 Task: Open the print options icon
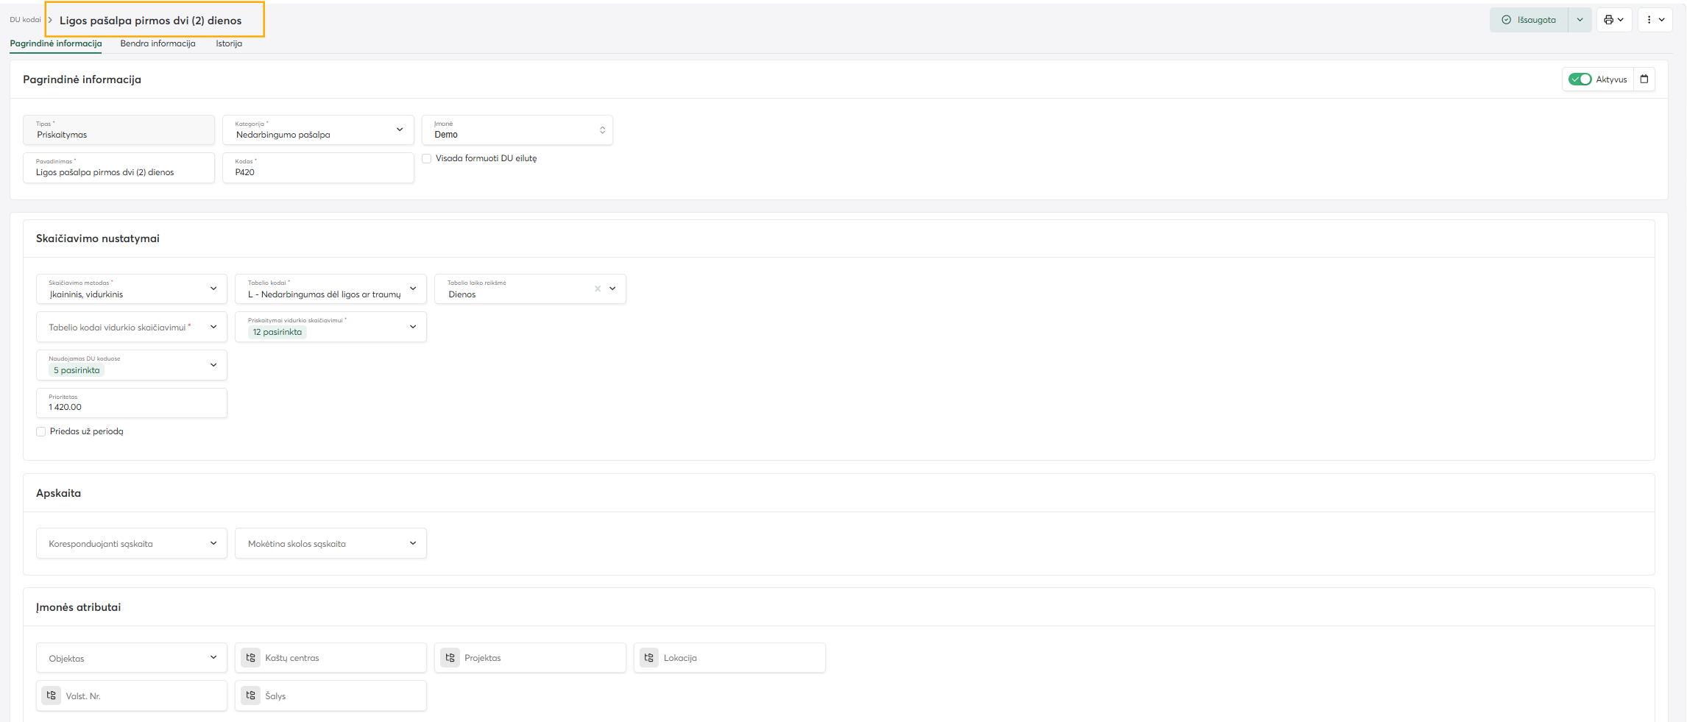pos(1614,20)
